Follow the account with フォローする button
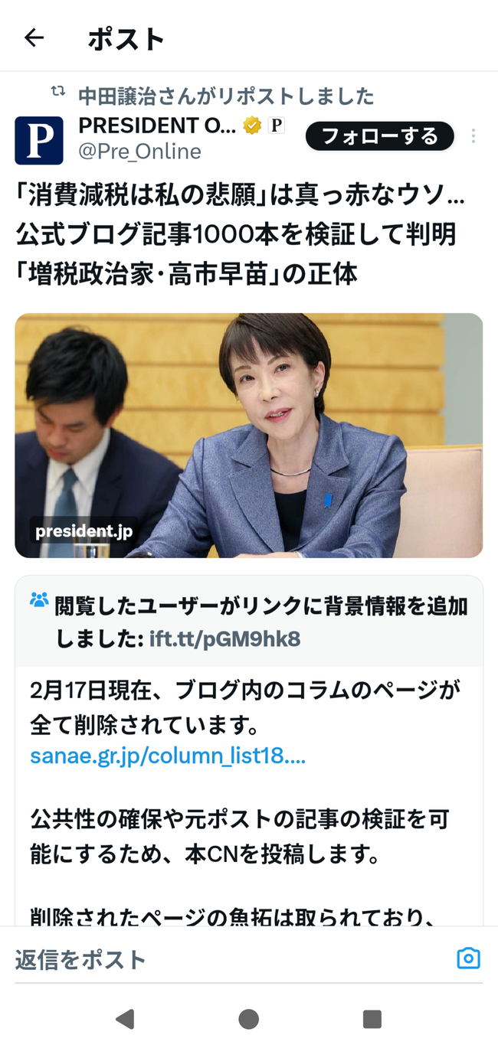498x1048 pixels. coord(380,136)
